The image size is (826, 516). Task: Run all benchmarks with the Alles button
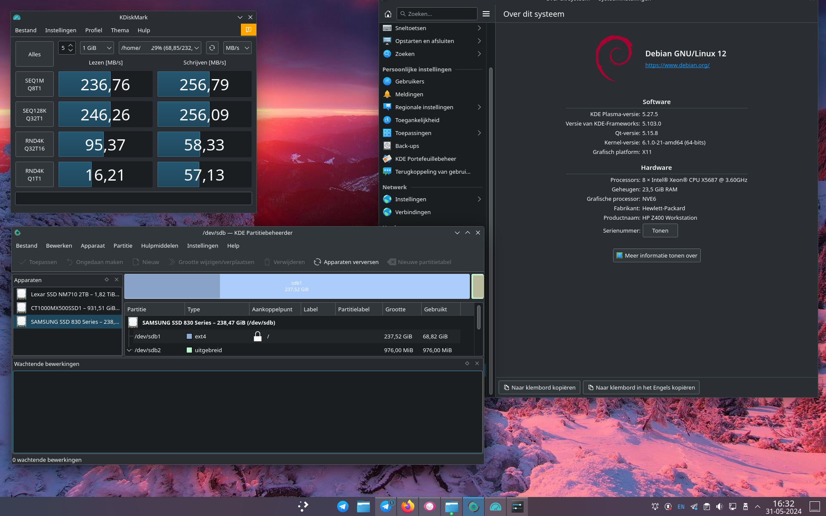[34, 54]
